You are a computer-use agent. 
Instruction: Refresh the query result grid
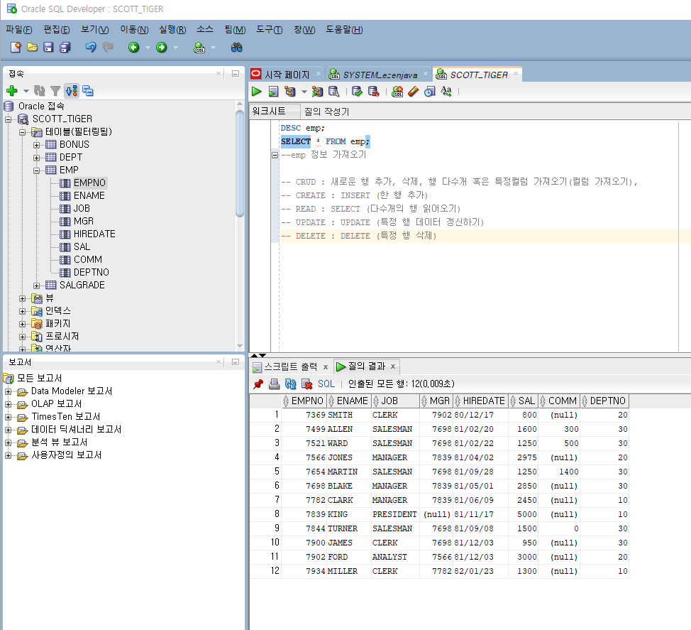pyautogui.click(x=290, y=384)
